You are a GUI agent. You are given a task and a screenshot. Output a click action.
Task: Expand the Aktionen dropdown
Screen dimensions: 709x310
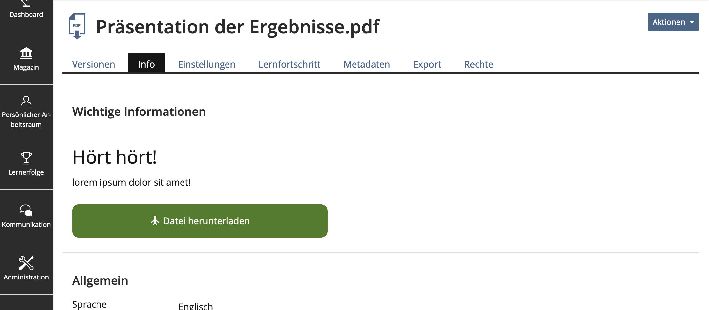tap(673, 22)
